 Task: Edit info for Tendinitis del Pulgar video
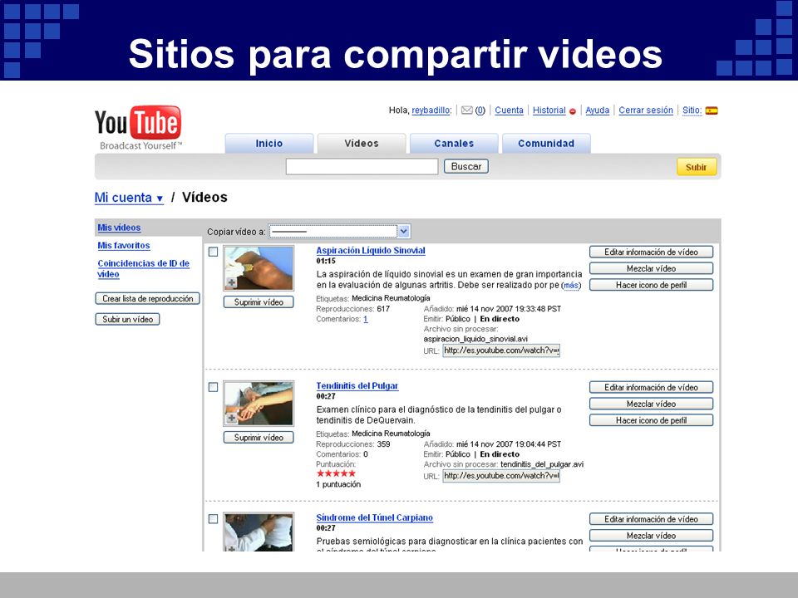click(651, 387)
